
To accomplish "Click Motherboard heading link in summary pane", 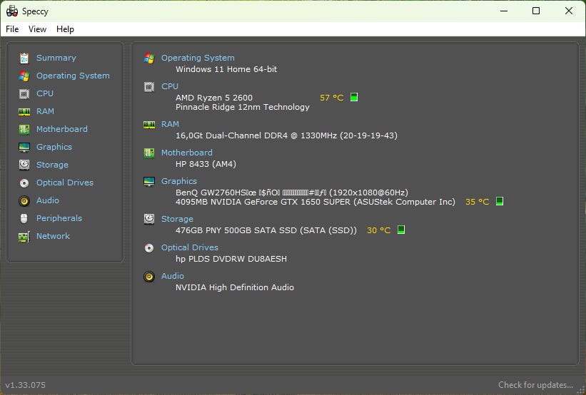I will click(187, 153).
